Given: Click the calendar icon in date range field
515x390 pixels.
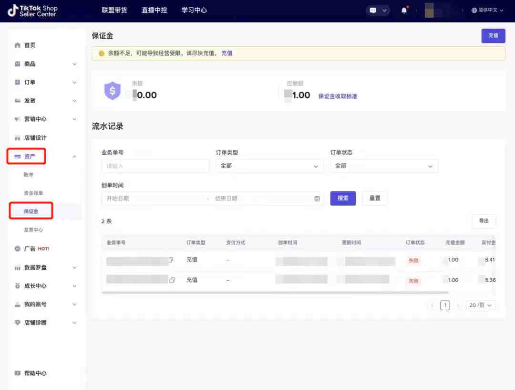Looking at the screenshot, I should click(317, 199).
